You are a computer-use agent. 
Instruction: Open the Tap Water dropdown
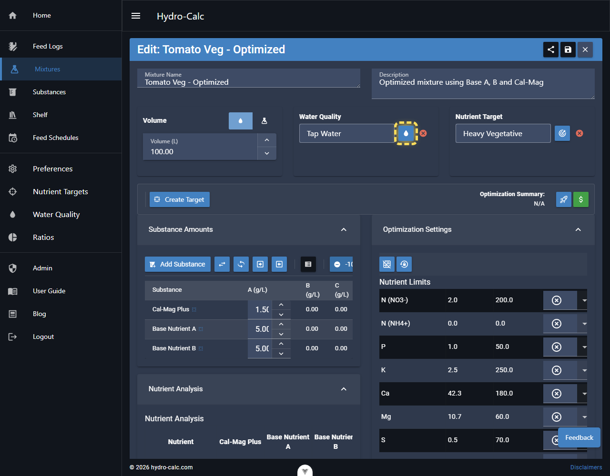point(347,133)
